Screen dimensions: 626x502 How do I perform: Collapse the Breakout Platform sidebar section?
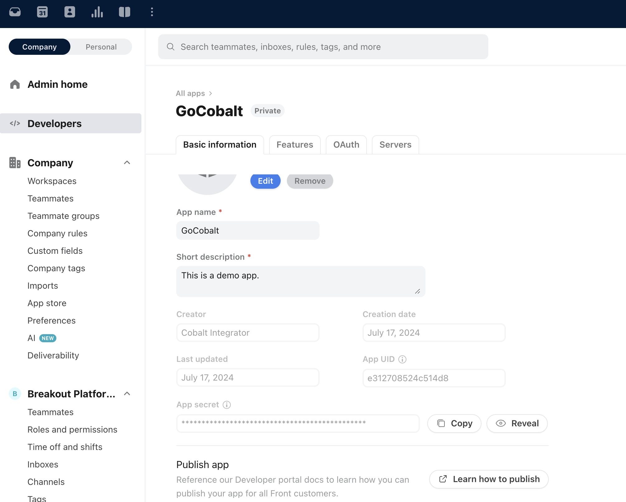tap(127, 394)
